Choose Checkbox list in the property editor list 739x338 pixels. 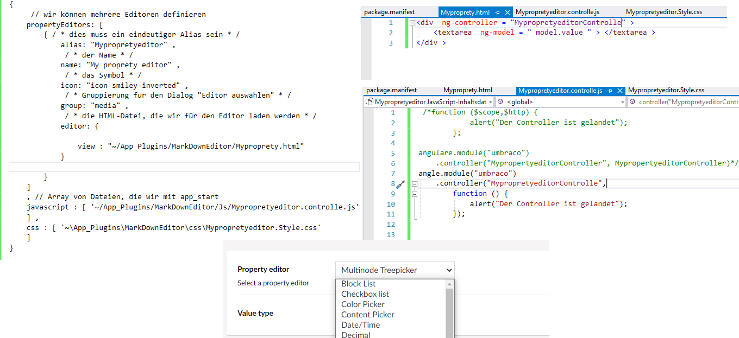point(391,294)
